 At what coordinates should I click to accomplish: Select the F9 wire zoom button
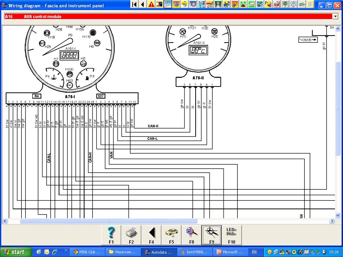(211, 235)
